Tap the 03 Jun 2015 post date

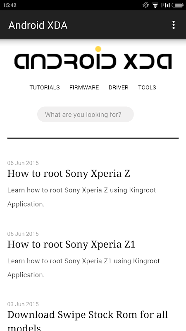23,304
